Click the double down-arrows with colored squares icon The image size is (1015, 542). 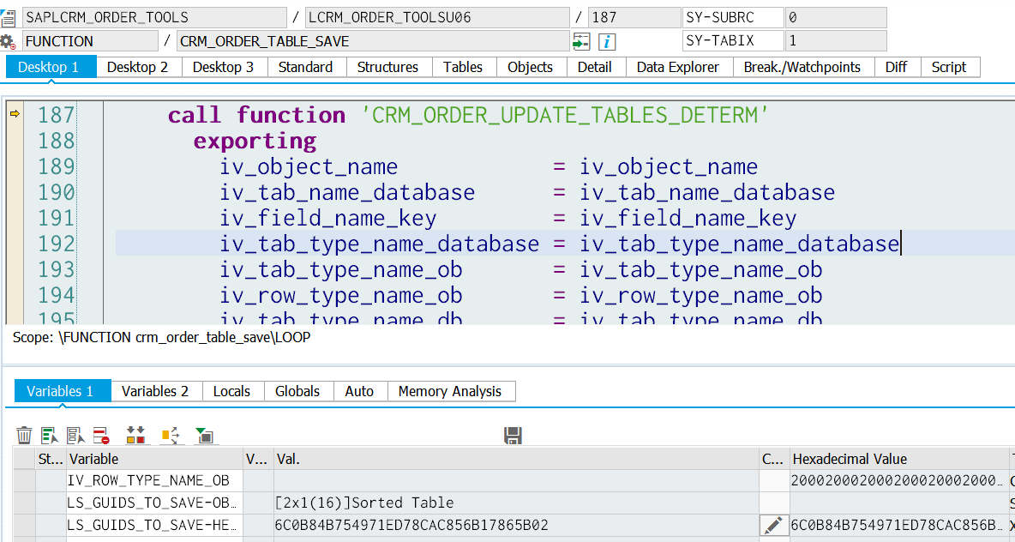[x=136, y=435]
